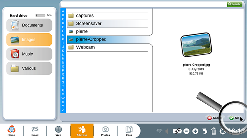Click the Search button
This screenshot has height=138, width=247.
click(234, 4)
